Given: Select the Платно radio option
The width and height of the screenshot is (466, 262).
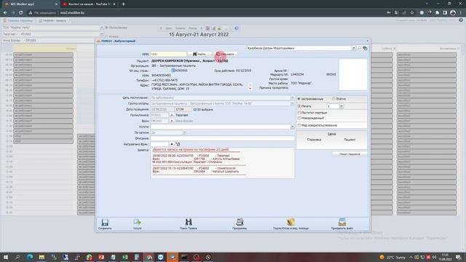Looking at the screenshot, I should [333, 99].
